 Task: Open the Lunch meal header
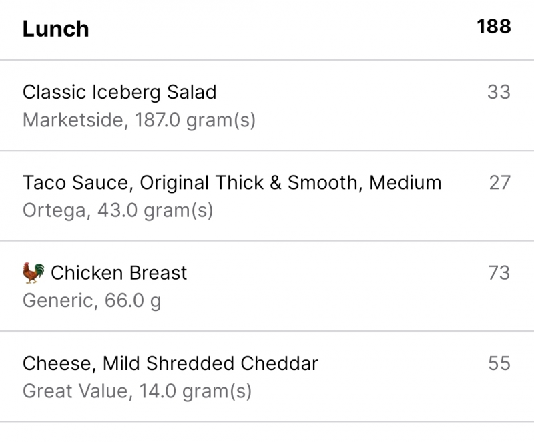coord(56,29)
